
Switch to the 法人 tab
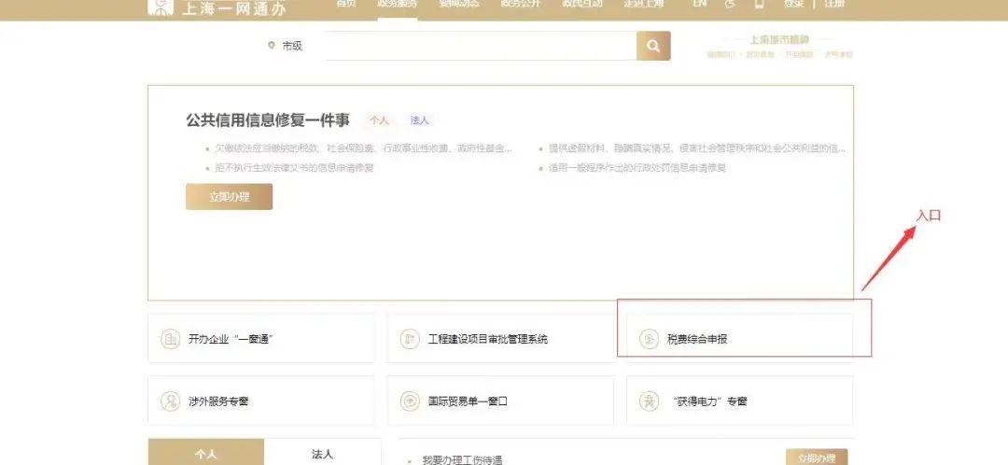tap(323, 454)
